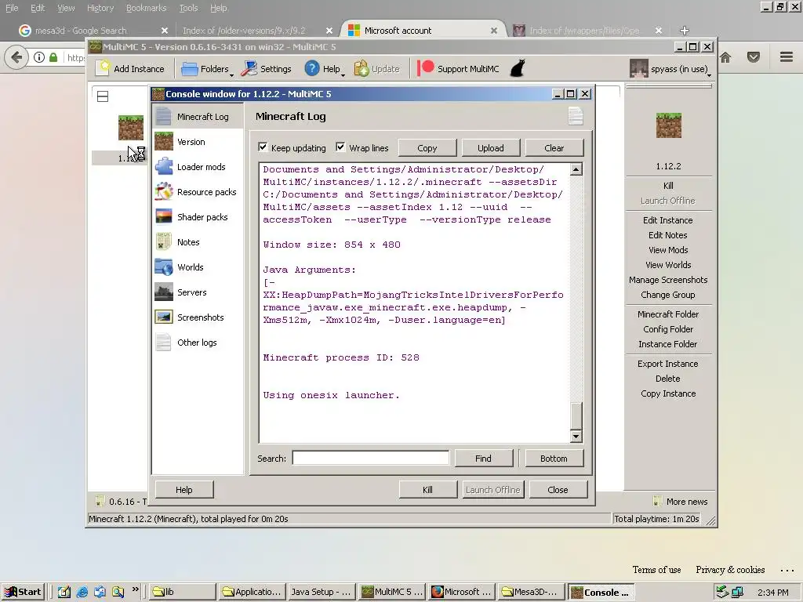This screenshot has height=602, width=803.
Task: Switch to Microsoft account tab
Action: [x=423, y=31]
